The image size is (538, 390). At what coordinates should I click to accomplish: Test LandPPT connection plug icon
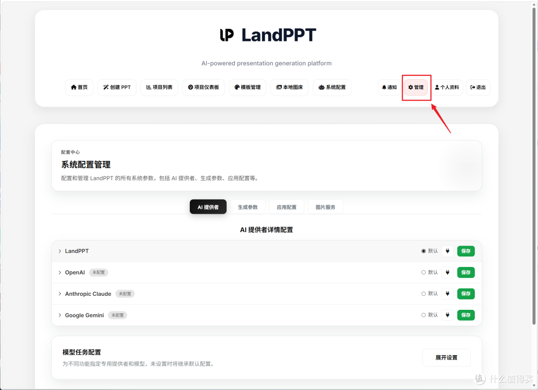point(447,251)
